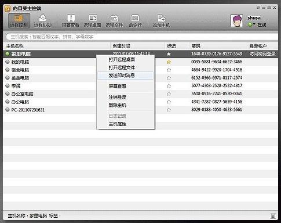Click the status dot of PC-201107291631

[8, 110]
